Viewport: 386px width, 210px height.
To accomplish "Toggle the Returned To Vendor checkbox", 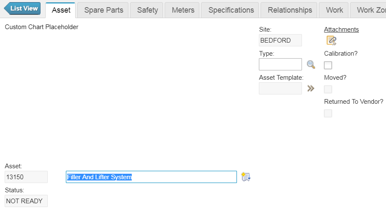I will 328,113.
